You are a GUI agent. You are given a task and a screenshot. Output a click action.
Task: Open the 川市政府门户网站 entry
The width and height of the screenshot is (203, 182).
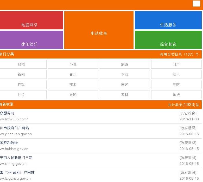coord(14,128)
